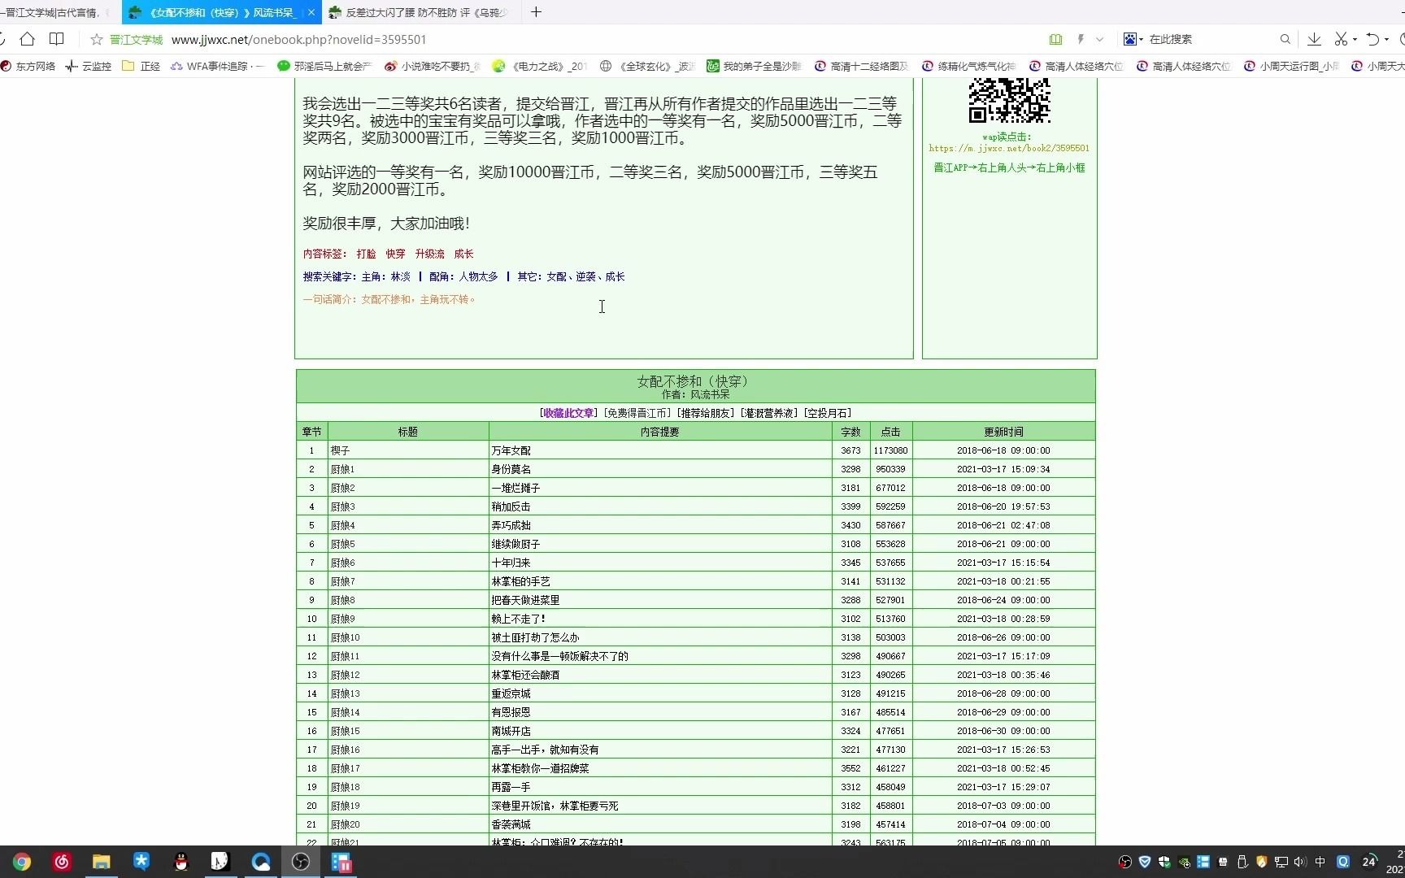Open the bookmarks book icon
The height and width of the screenshot is (878, 1405).
point(56,39)
